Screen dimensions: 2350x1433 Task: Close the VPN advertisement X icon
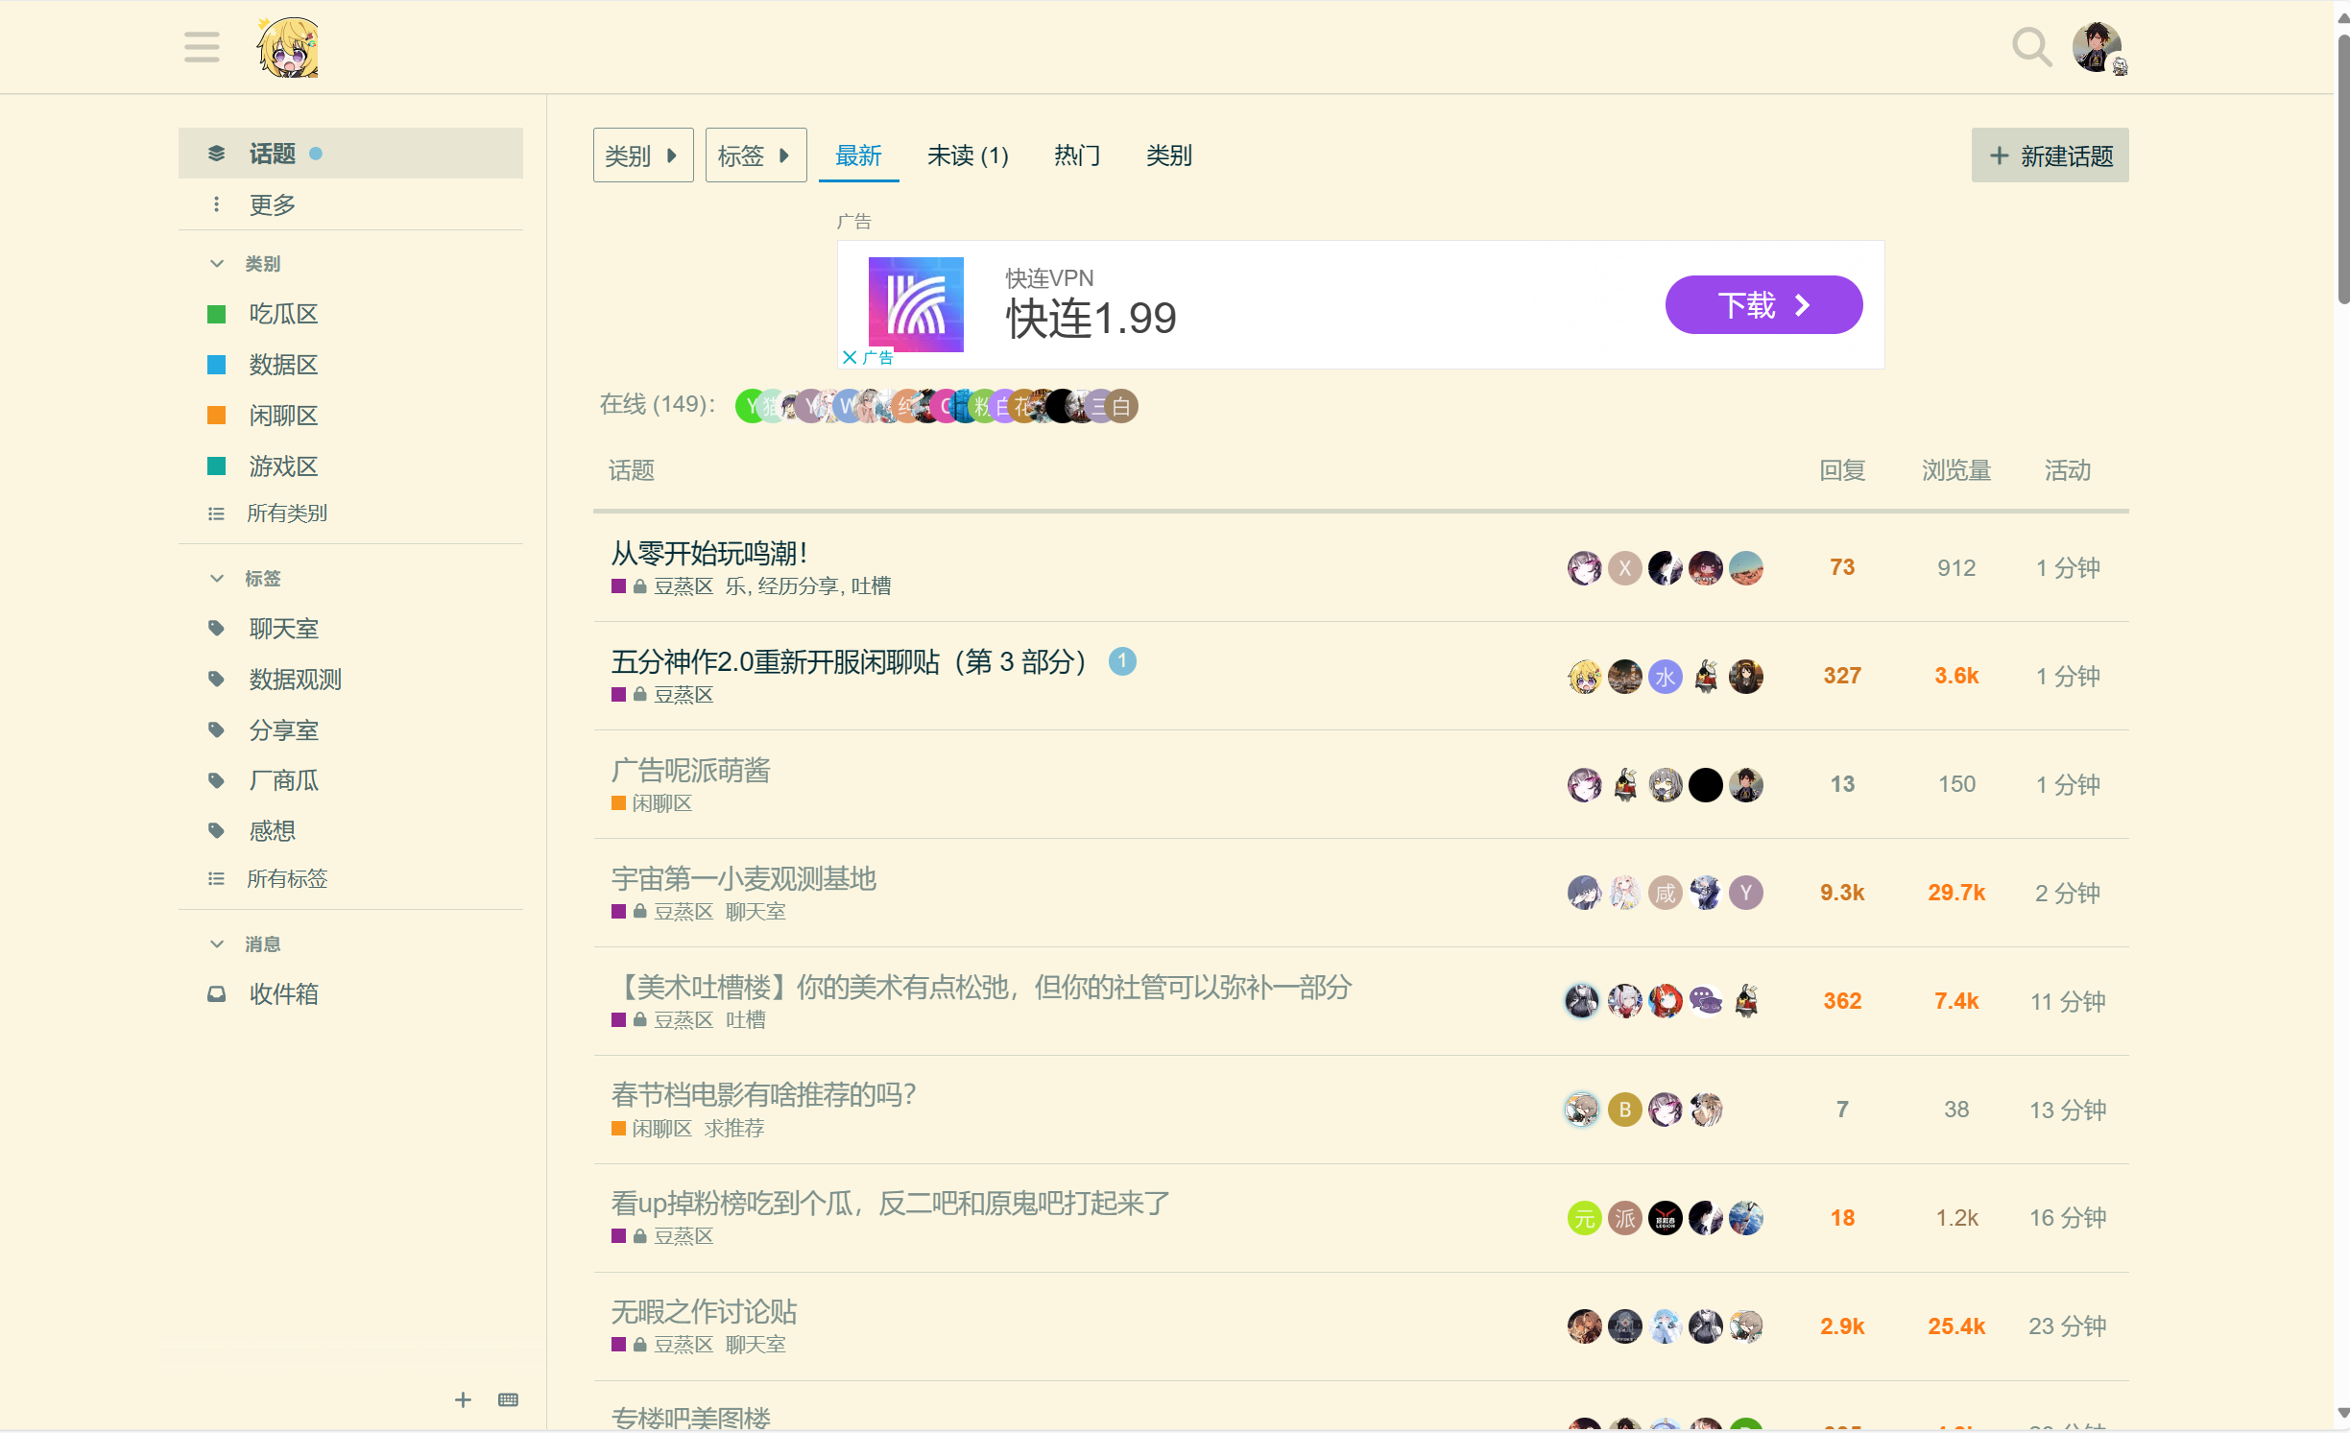click(x=850, y=357)
